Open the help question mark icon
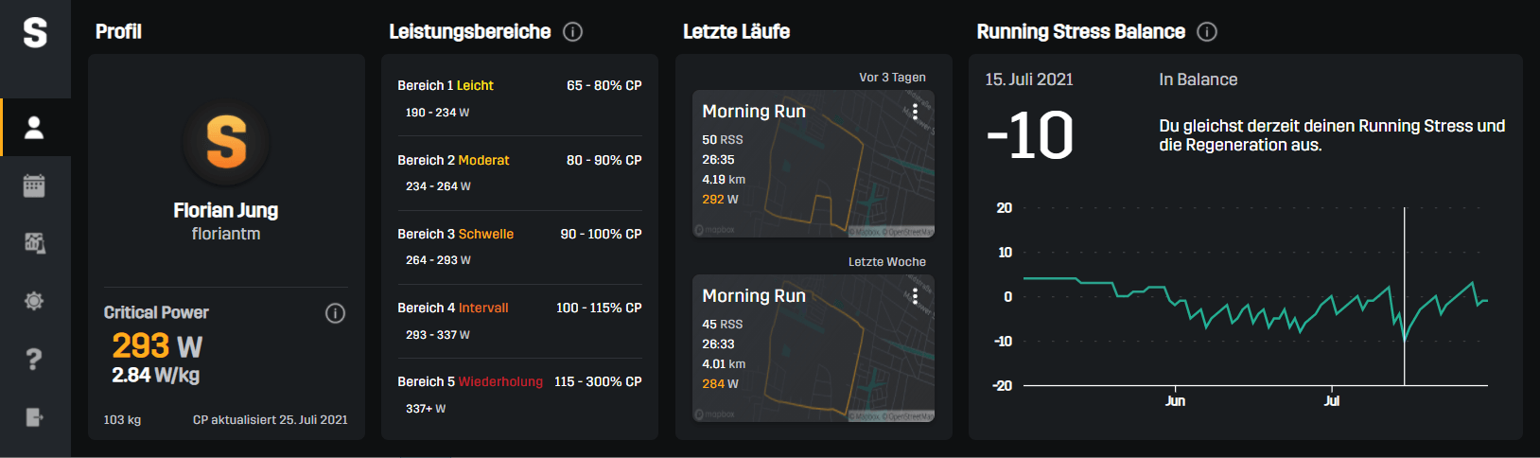1540x458 pixels. 34,359
